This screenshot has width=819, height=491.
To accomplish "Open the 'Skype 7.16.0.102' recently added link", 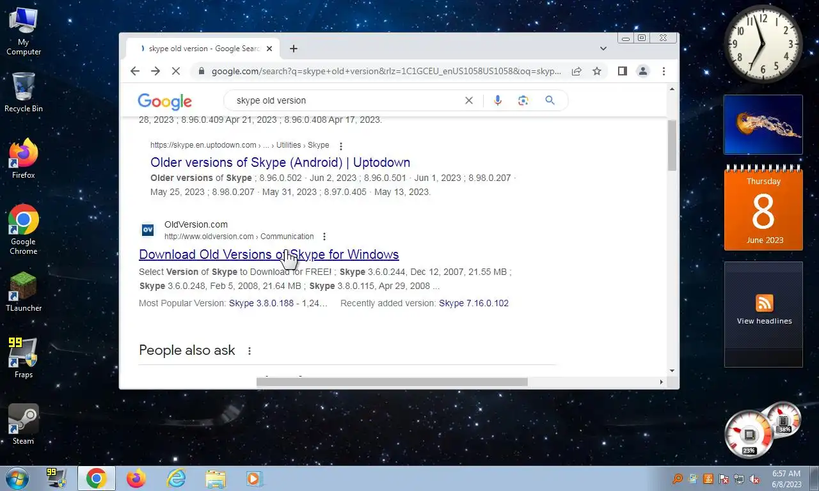I will 473,303.
